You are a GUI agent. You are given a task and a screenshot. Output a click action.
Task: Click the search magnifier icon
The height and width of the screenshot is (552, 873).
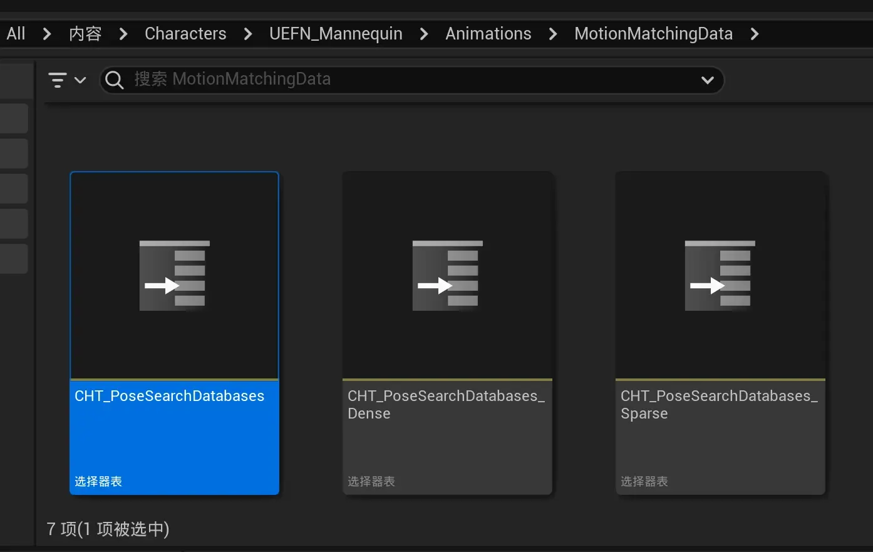(x=115, y=80)
